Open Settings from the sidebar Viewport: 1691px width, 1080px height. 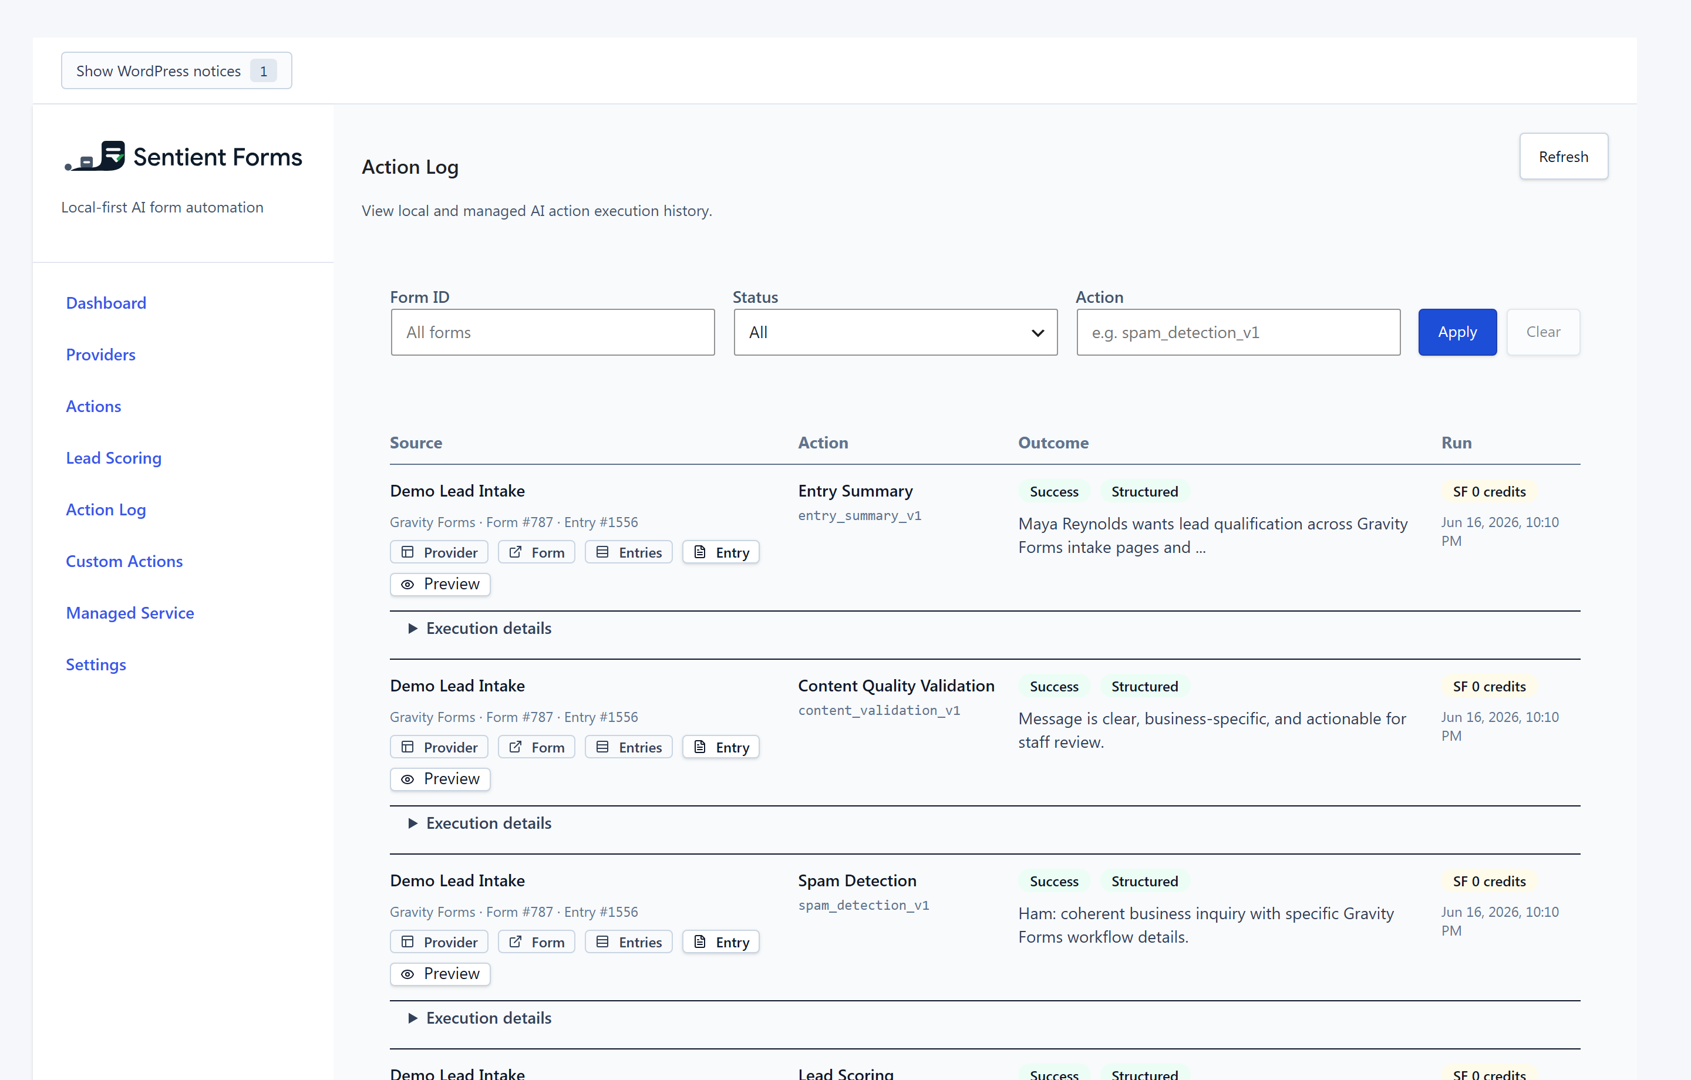tap(96, 664)
